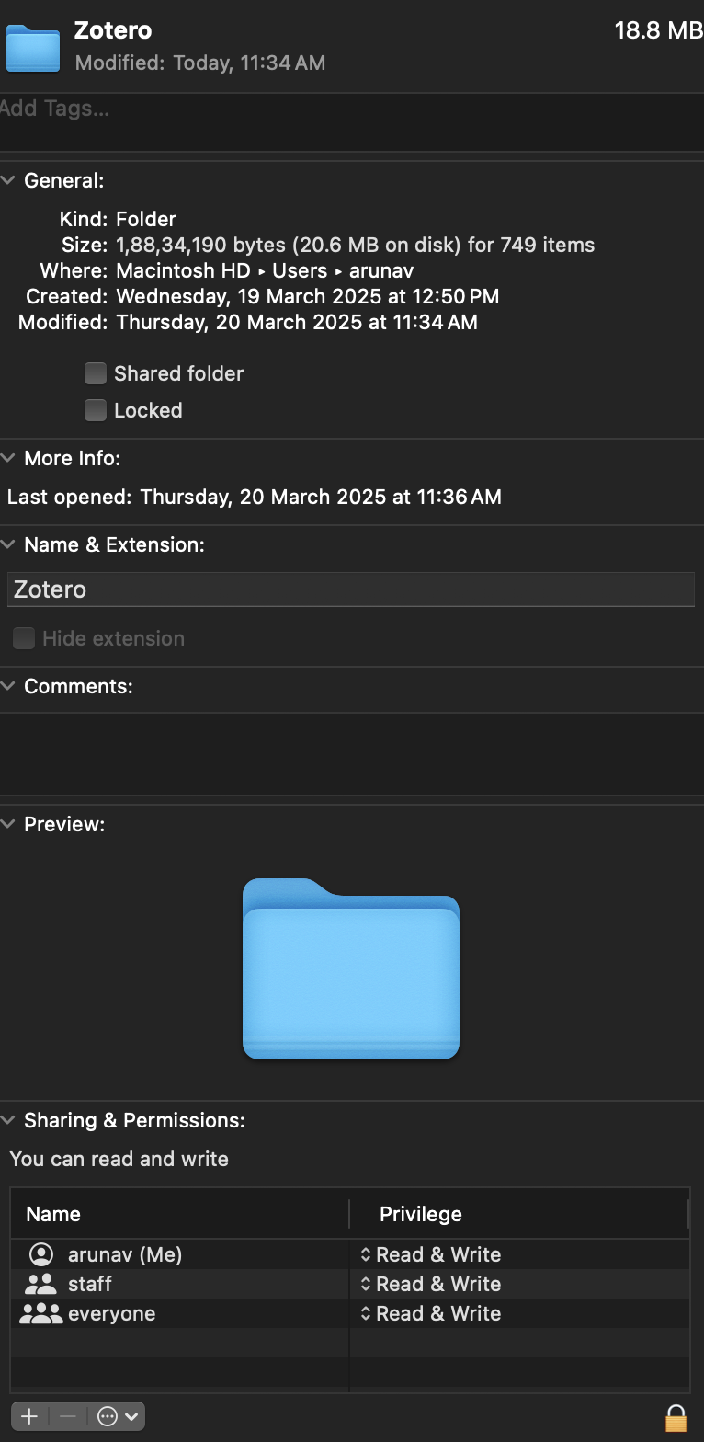Collapse the General section

(9, 179)
